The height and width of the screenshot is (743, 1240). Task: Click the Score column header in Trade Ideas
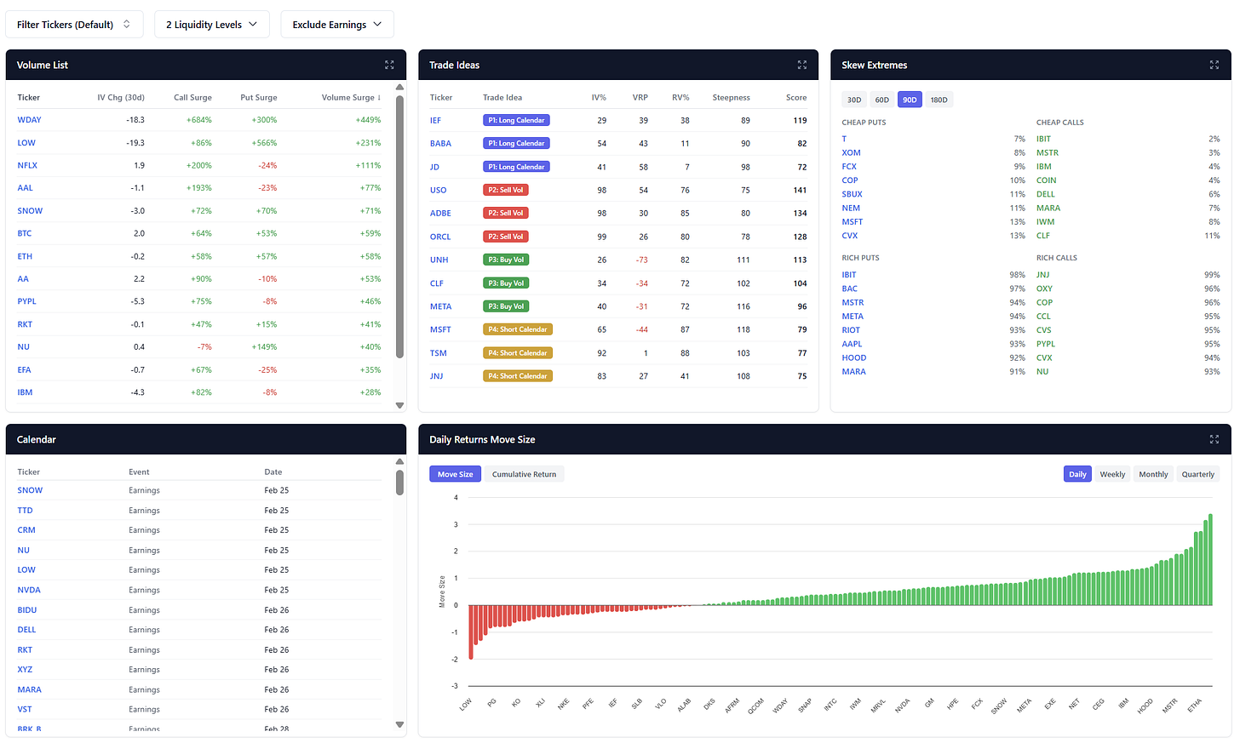pos(796,98)
